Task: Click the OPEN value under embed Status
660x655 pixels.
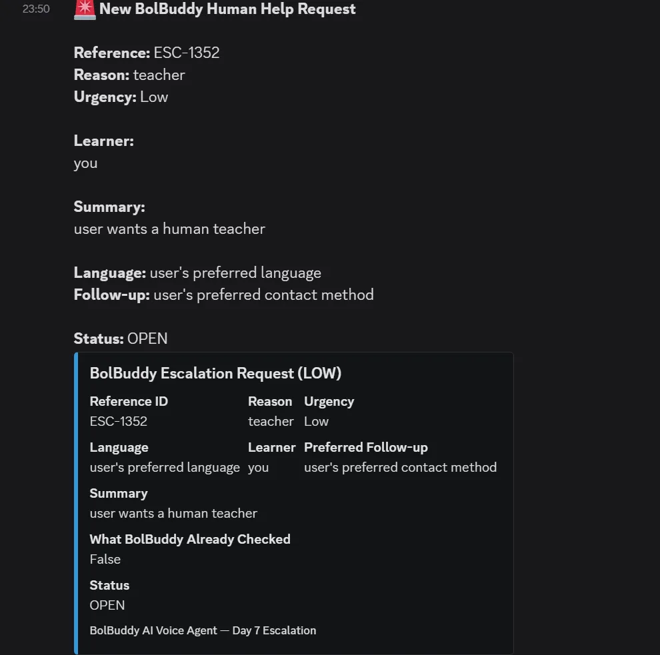Action: click(x=107, y=605)
